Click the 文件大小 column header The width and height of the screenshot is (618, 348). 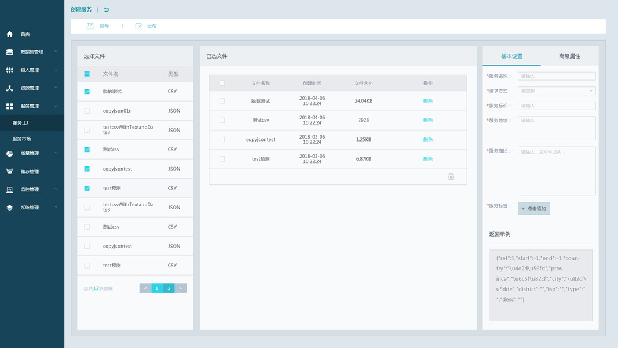tap(363, 84)
